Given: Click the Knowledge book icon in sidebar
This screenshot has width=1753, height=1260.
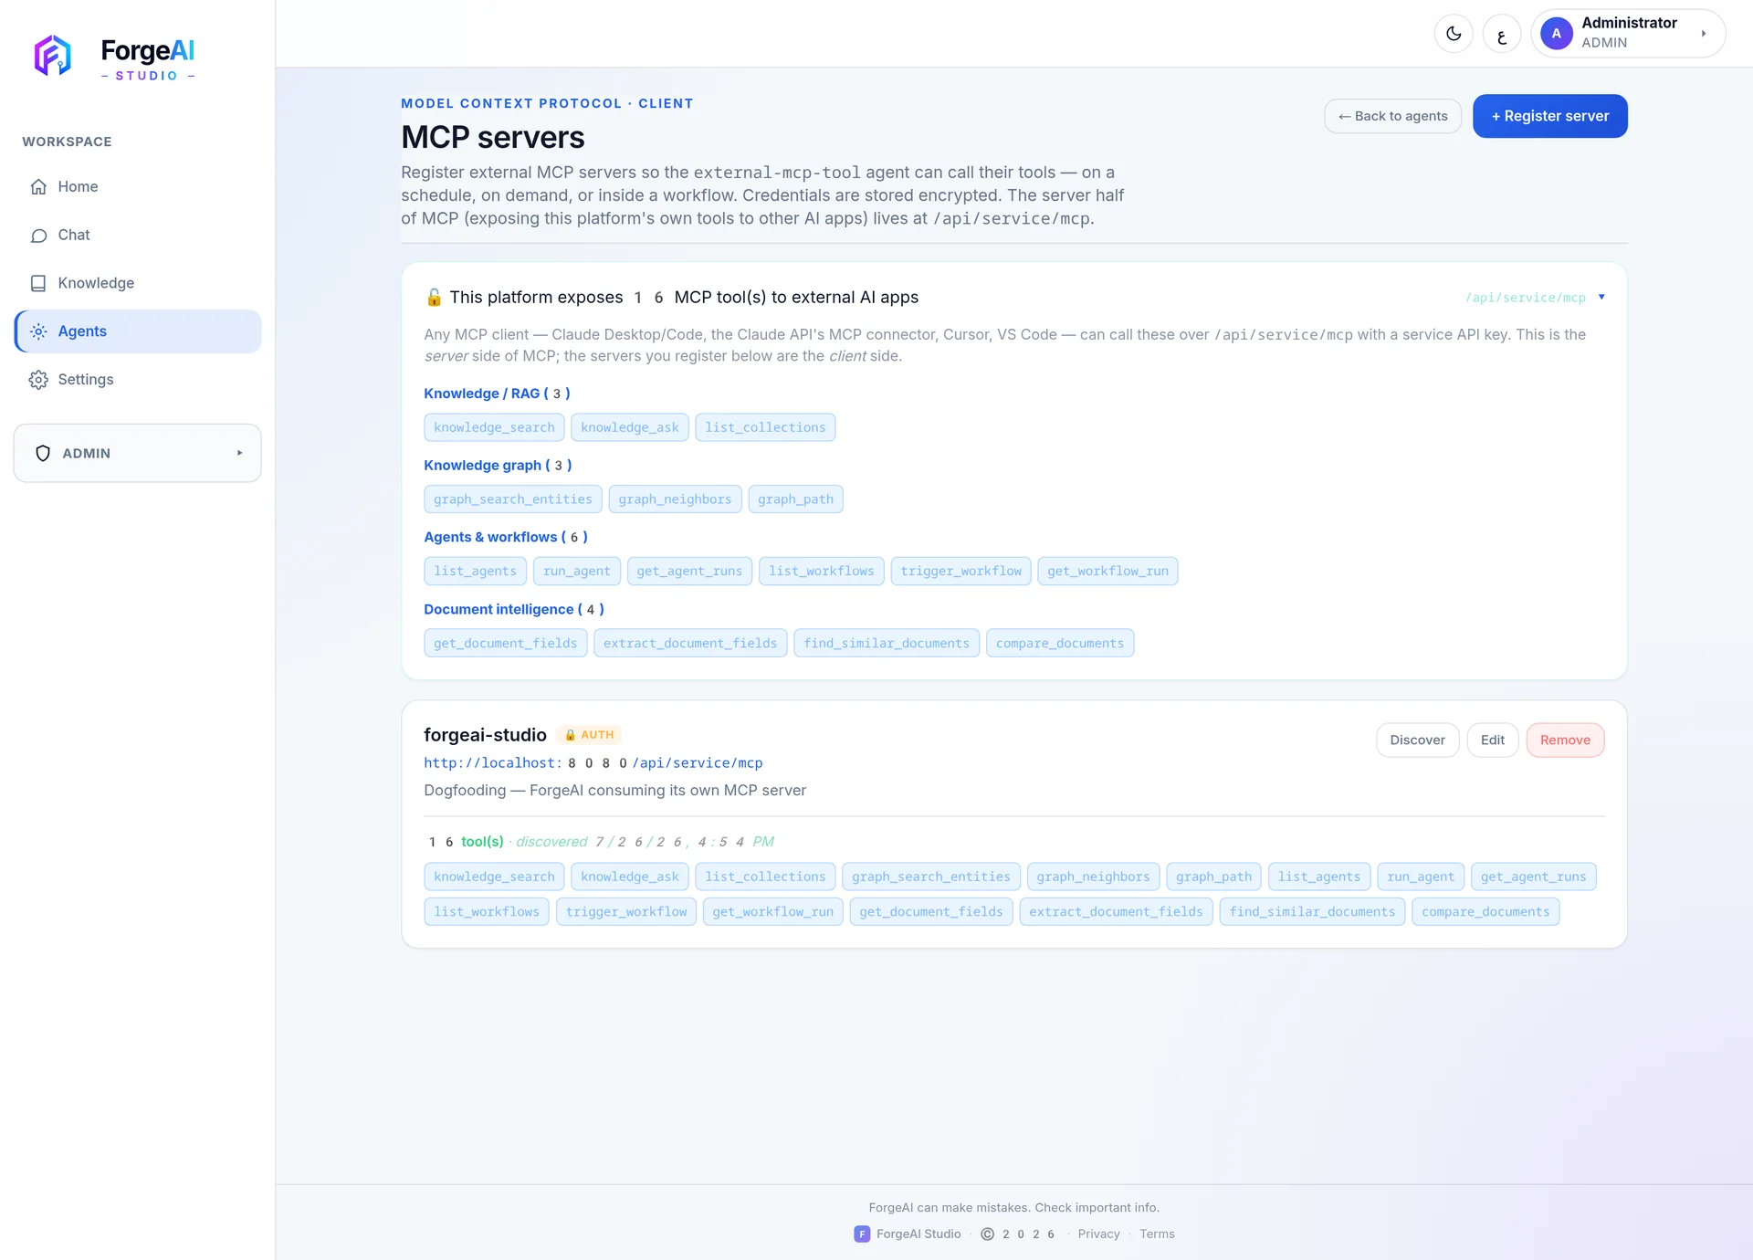Looking at the screenshot, I should click(x=38, y=284).
